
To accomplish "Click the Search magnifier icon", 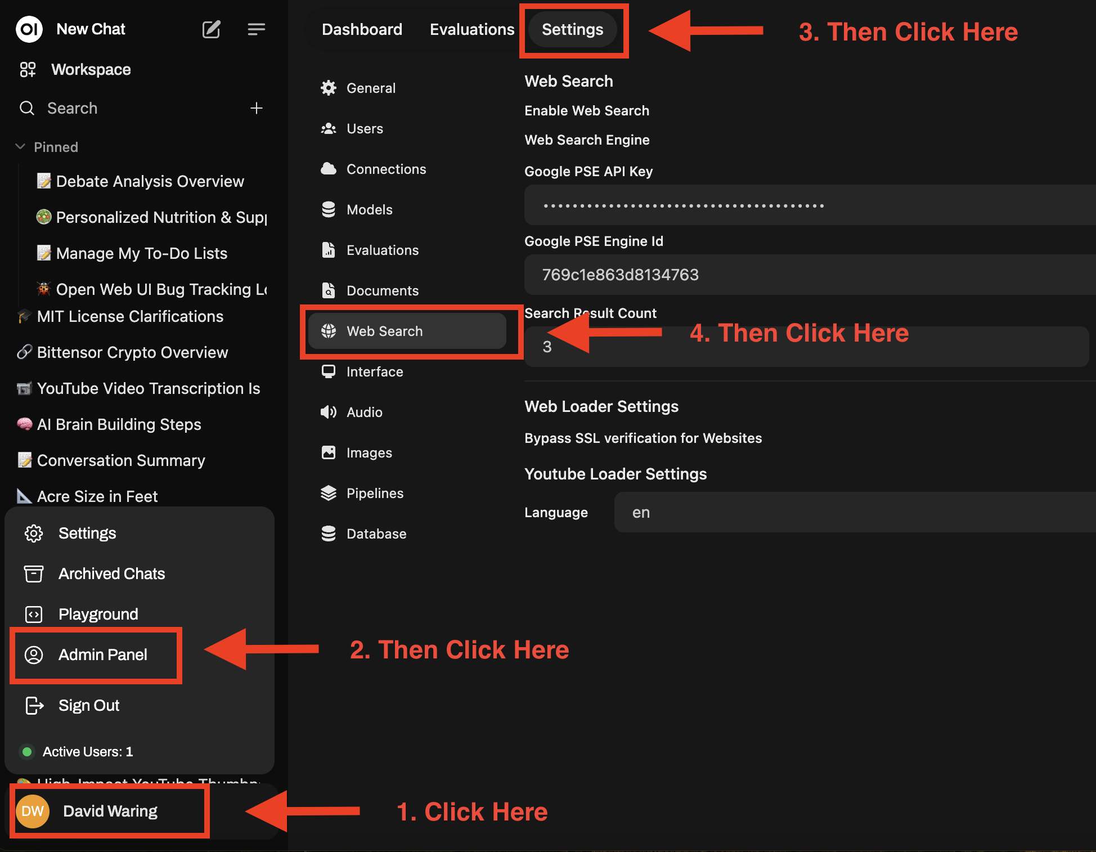I will coord(27,107).
